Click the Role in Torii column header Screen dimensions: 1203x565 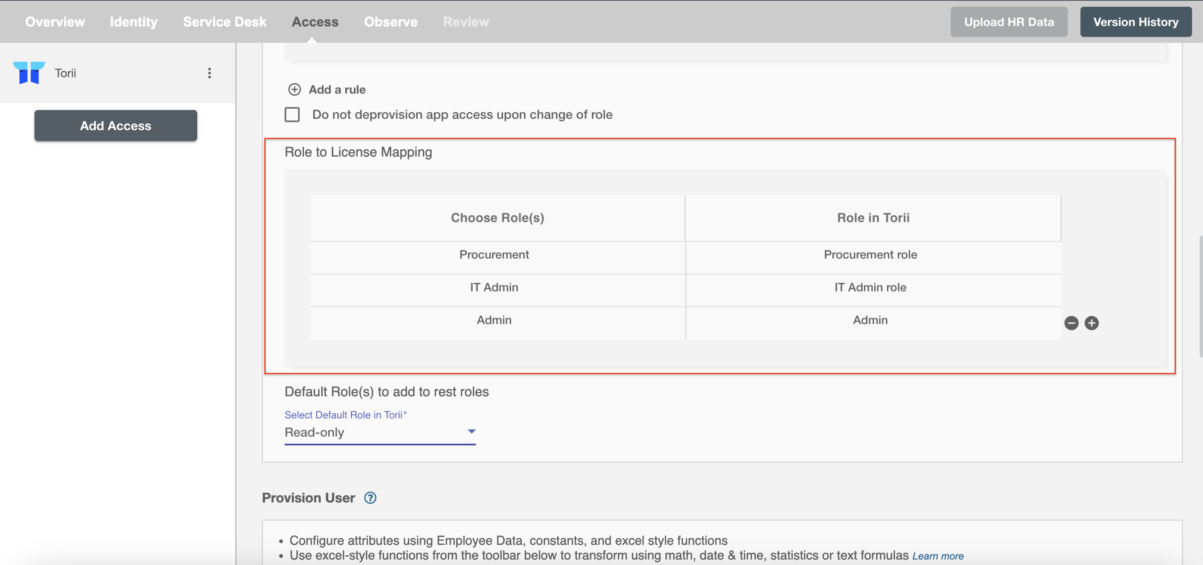tap(873, 217)
